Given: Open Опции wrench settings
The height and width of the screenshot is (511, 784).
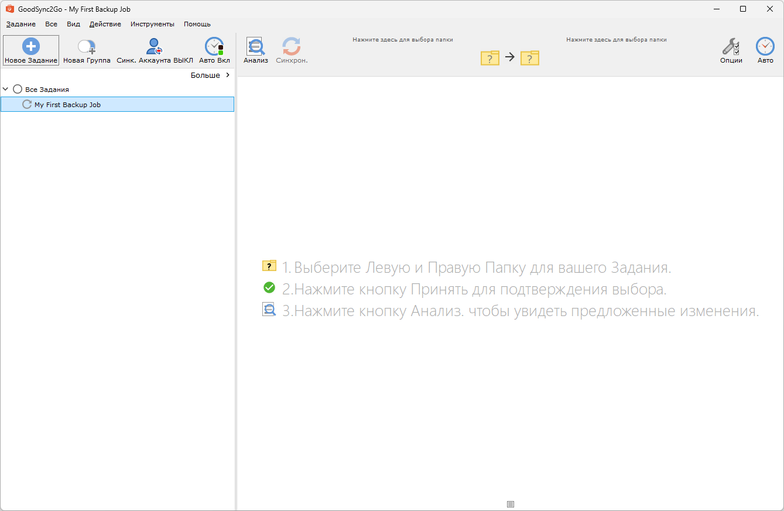Looking at the screenshot, I should point(731,50).
